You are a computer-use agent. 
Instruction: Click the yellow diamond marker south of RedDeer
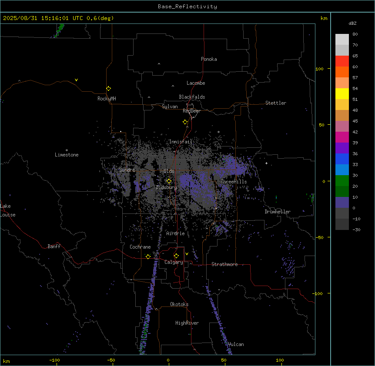185,122
